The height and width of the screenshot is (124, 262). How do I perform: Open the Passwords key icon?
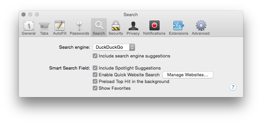tap(79, 26)
